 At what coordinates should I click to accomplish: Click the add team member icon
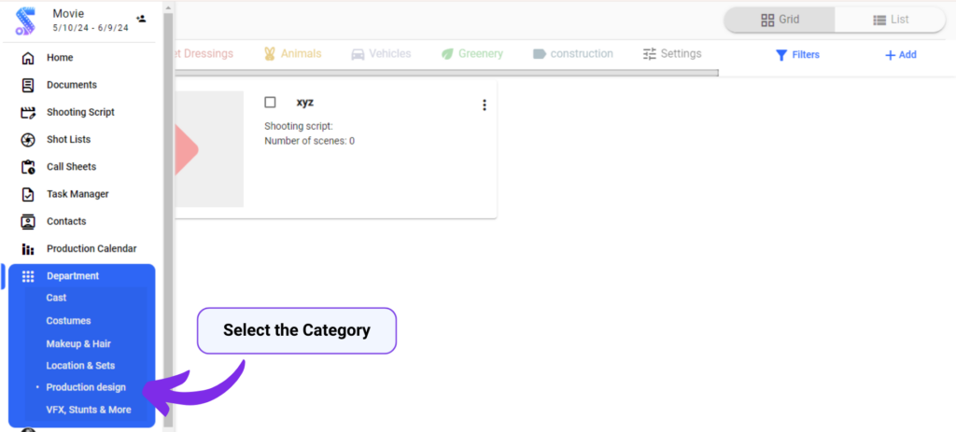point(141,18)
